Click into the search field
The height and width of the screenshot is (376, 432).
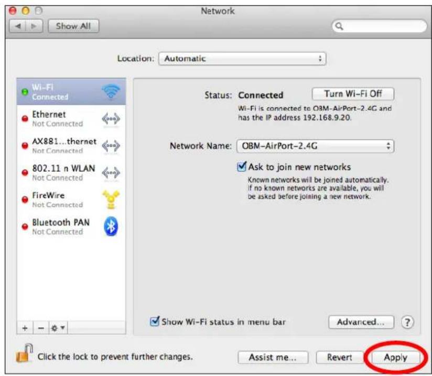click(380, 26)
